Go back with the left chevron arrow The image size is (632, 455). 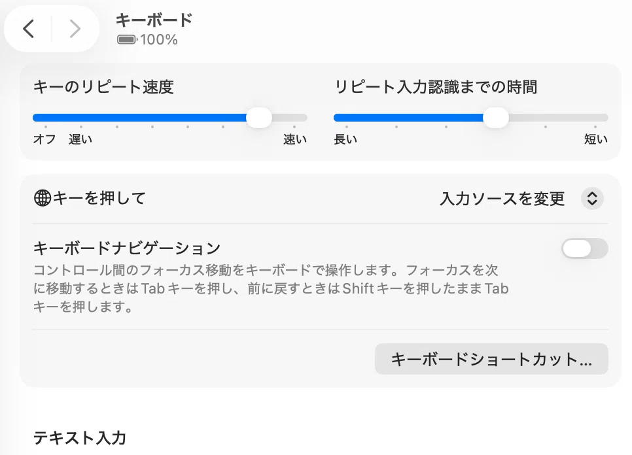[28, 29]
